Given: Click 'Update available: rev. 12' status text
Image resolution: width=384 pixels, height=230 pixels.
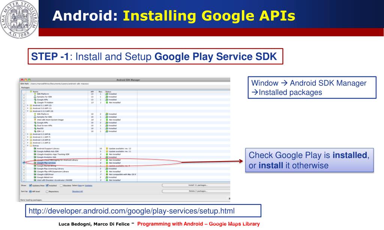Looking at the screenshot, I should pos(120,148).
